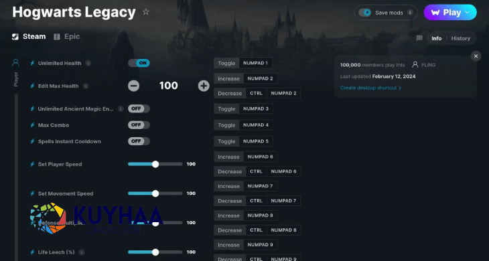This screenshot has height=261, width=489.
Task: Click the NUMPAD 1 hotkey button
Action: point(255,63)
